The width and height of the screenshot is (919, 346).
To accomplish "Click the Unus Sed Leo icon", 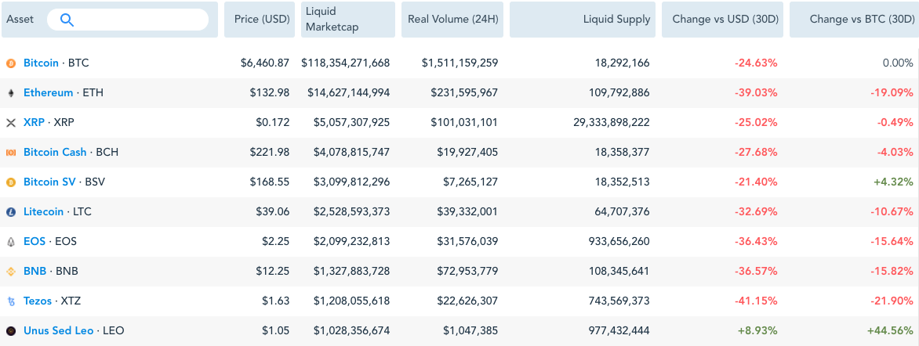I will 10,331.
